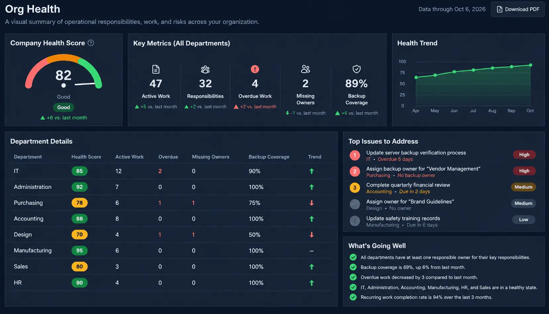Sort by the Health Score column header

click(86, 157)
